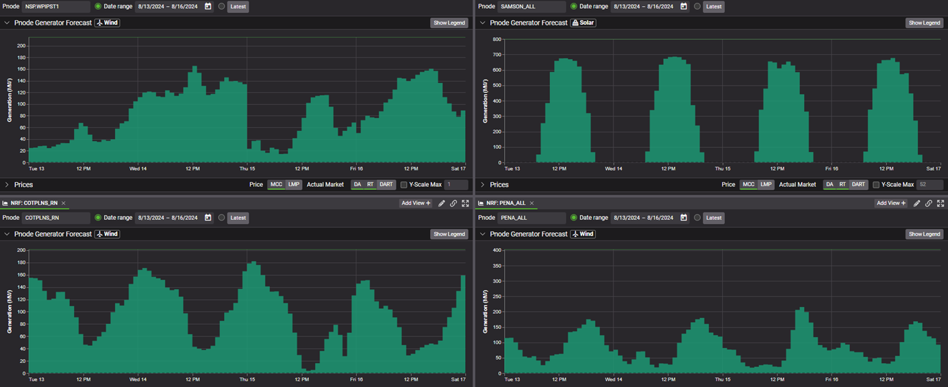Select DA market option under NSP.WPIPST1 chart
This screenshot has height=387, width=948.
[357, 185]
